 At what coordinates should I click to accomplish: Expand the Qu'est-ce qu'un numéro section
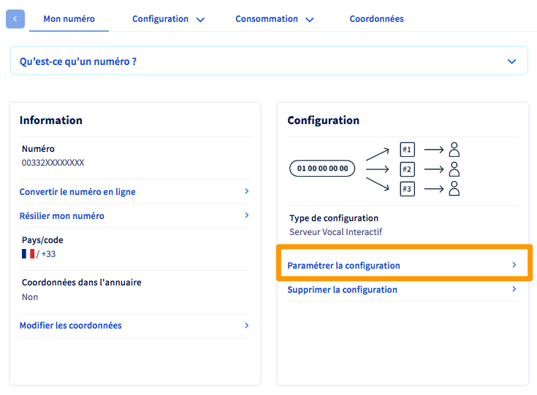coord(511,61)
